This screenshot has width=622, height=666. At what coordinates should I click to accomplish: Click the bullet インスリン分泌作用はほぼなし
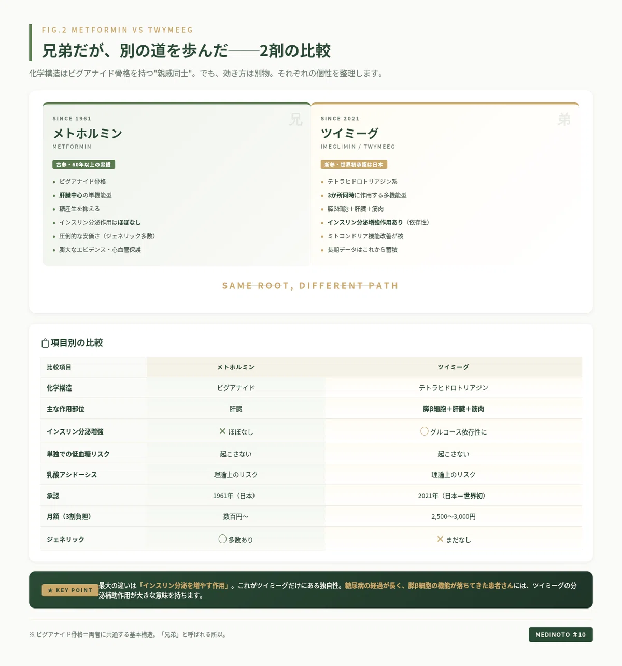(x=100, y=222)
